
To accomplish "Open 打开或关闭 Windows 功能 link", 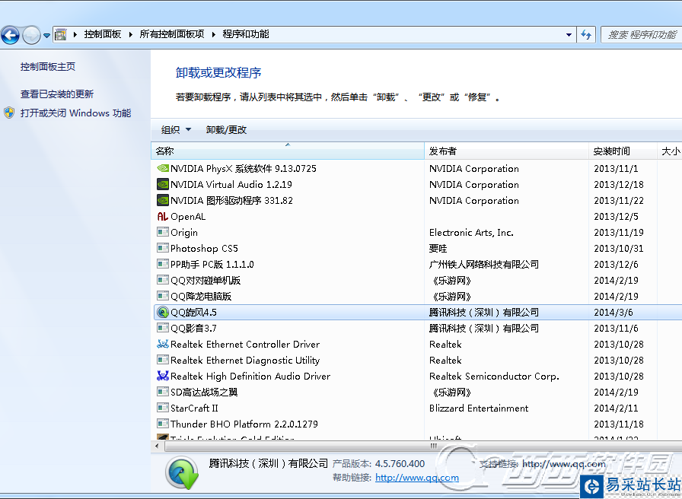I will coord(75,113).
